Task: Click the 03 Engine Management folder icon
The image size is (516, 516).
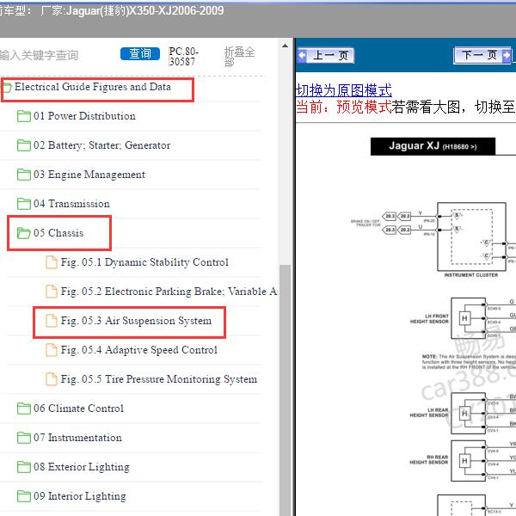Action: [x=24, y=175]
